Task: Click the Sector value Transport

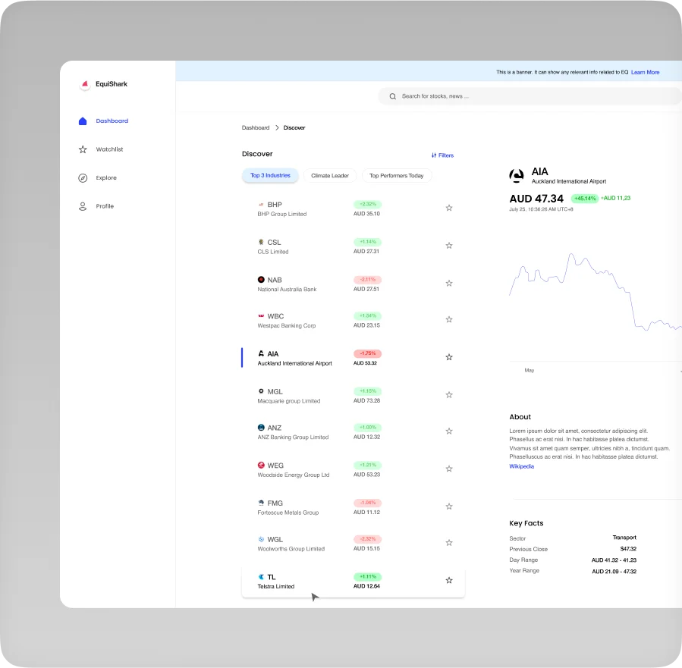Action: [624, 538]
